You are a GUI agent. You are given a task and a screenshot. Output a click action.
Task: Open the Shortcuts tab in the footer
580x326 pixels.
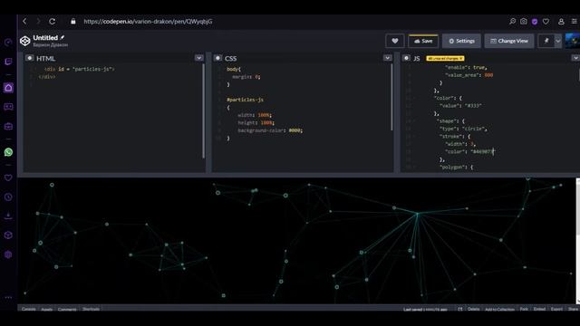point(91,309)
